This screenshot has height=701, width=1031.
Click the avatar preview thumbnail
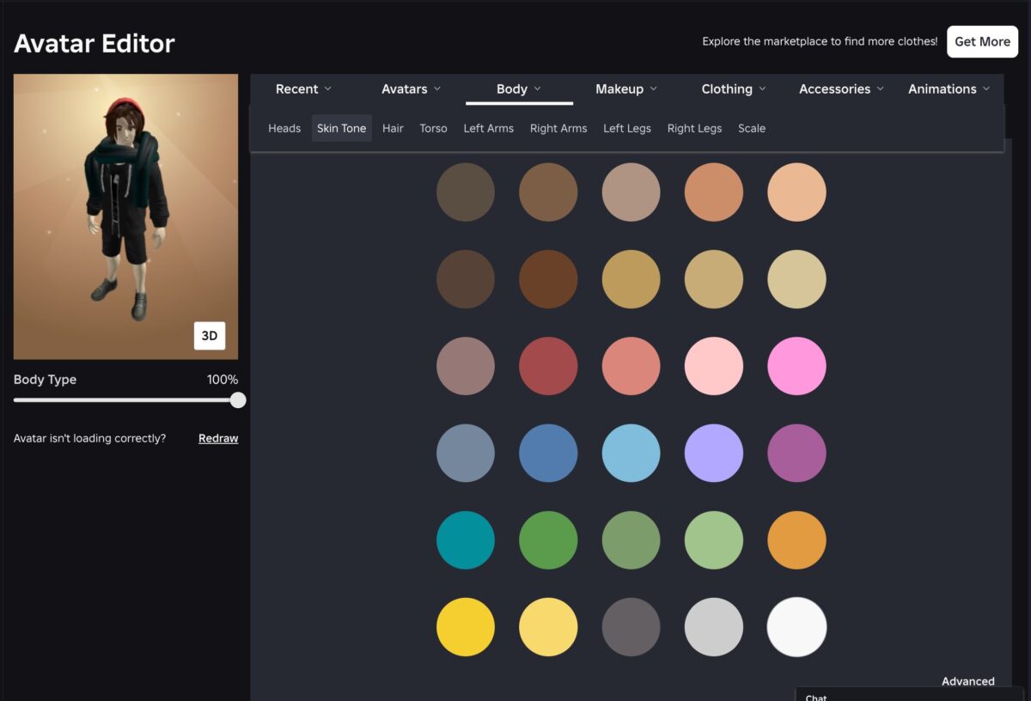(125, 216)
